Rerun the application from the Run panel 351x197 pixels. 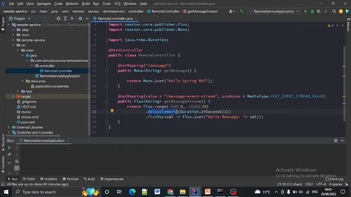[9, 148]
